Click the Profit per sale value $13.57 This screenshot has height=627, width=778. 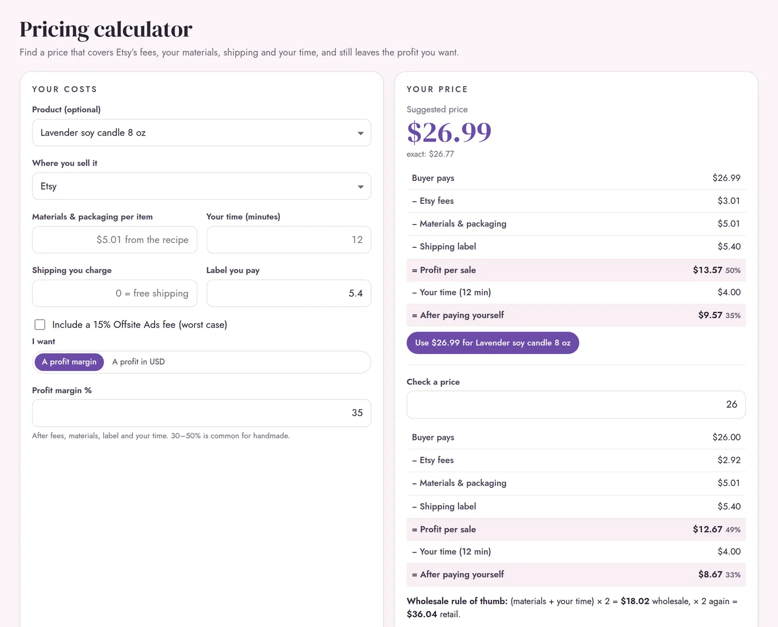(x=707, y=270)
